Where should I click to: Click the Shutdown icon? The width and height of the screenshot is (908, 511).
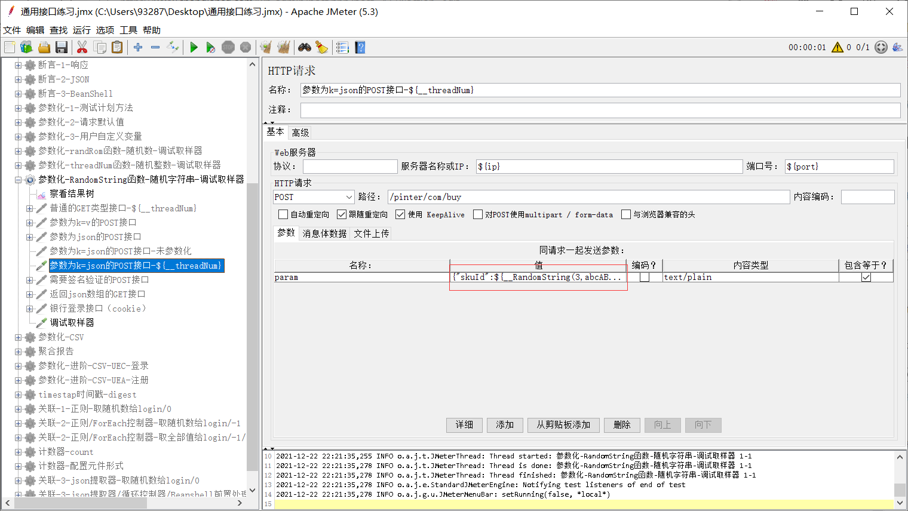246,47
